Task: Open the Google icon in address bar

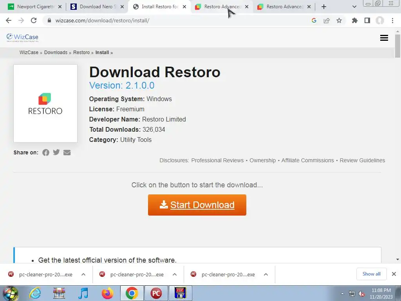Action: [x=314, y=20]
